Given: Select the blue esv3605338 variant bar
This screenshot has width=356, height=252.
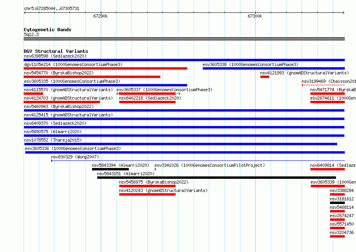Looking at the screenshot, I should click(x=274, y=68).
